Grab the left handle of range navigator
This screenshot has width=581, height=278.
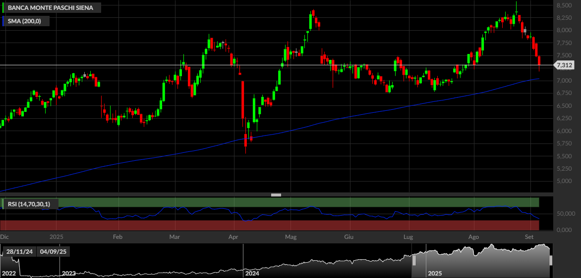point(414,261)
